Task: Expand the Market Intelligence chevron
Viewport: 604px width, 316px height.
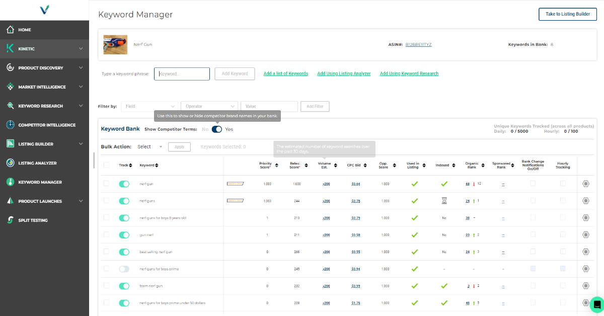Action: pos(81,87)
